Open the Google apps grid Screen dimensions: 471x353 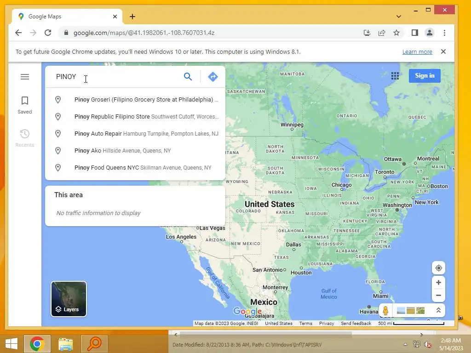click(x=395, y=76)
